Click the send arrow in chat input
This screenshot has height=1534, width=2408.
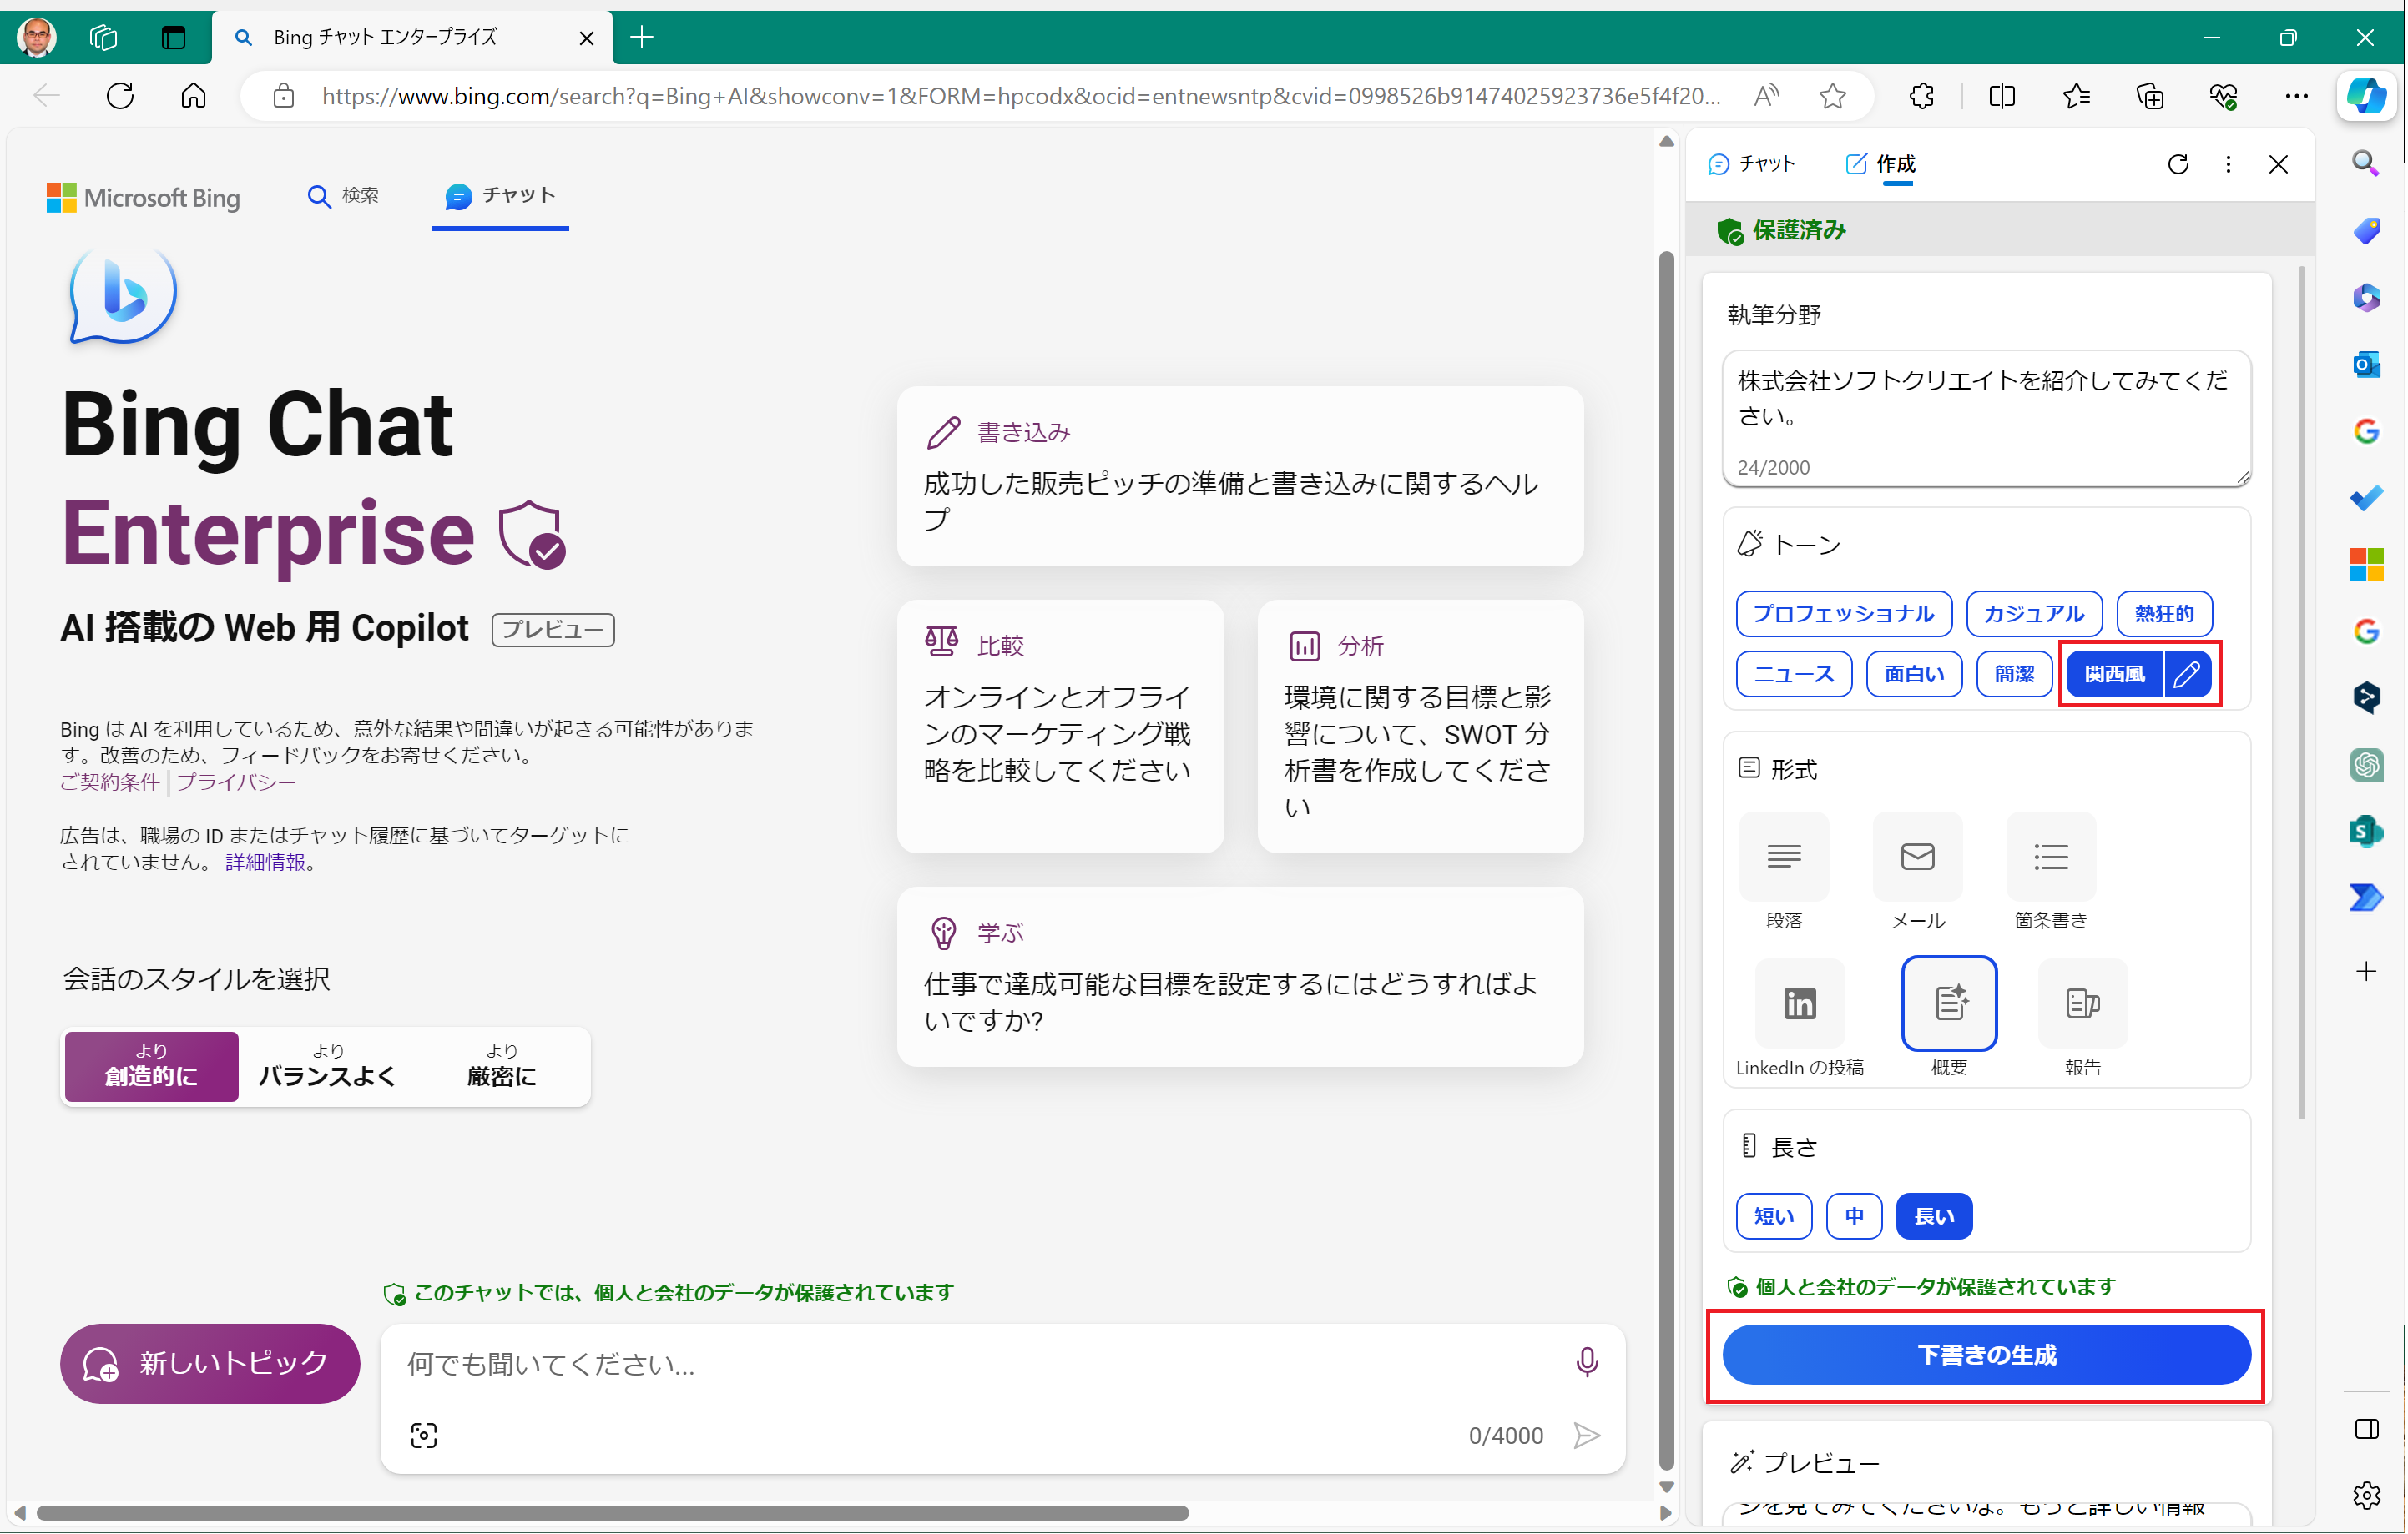point(1587,1436)
